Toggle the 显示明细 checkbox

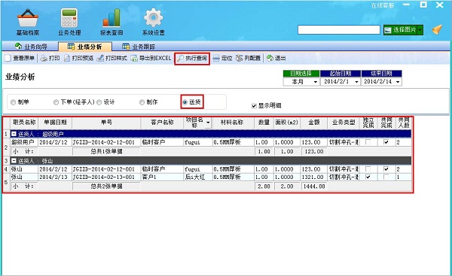point(254,106)
